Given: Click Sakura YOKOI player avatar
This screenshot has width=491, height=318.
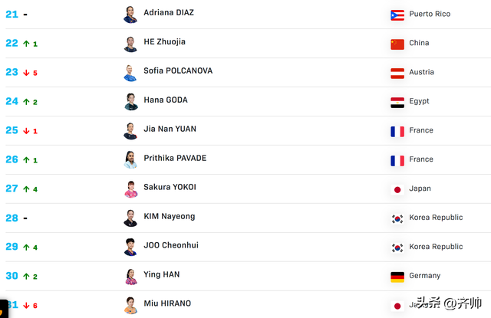Looking at the screenshot, I should (x=130, y=189).
